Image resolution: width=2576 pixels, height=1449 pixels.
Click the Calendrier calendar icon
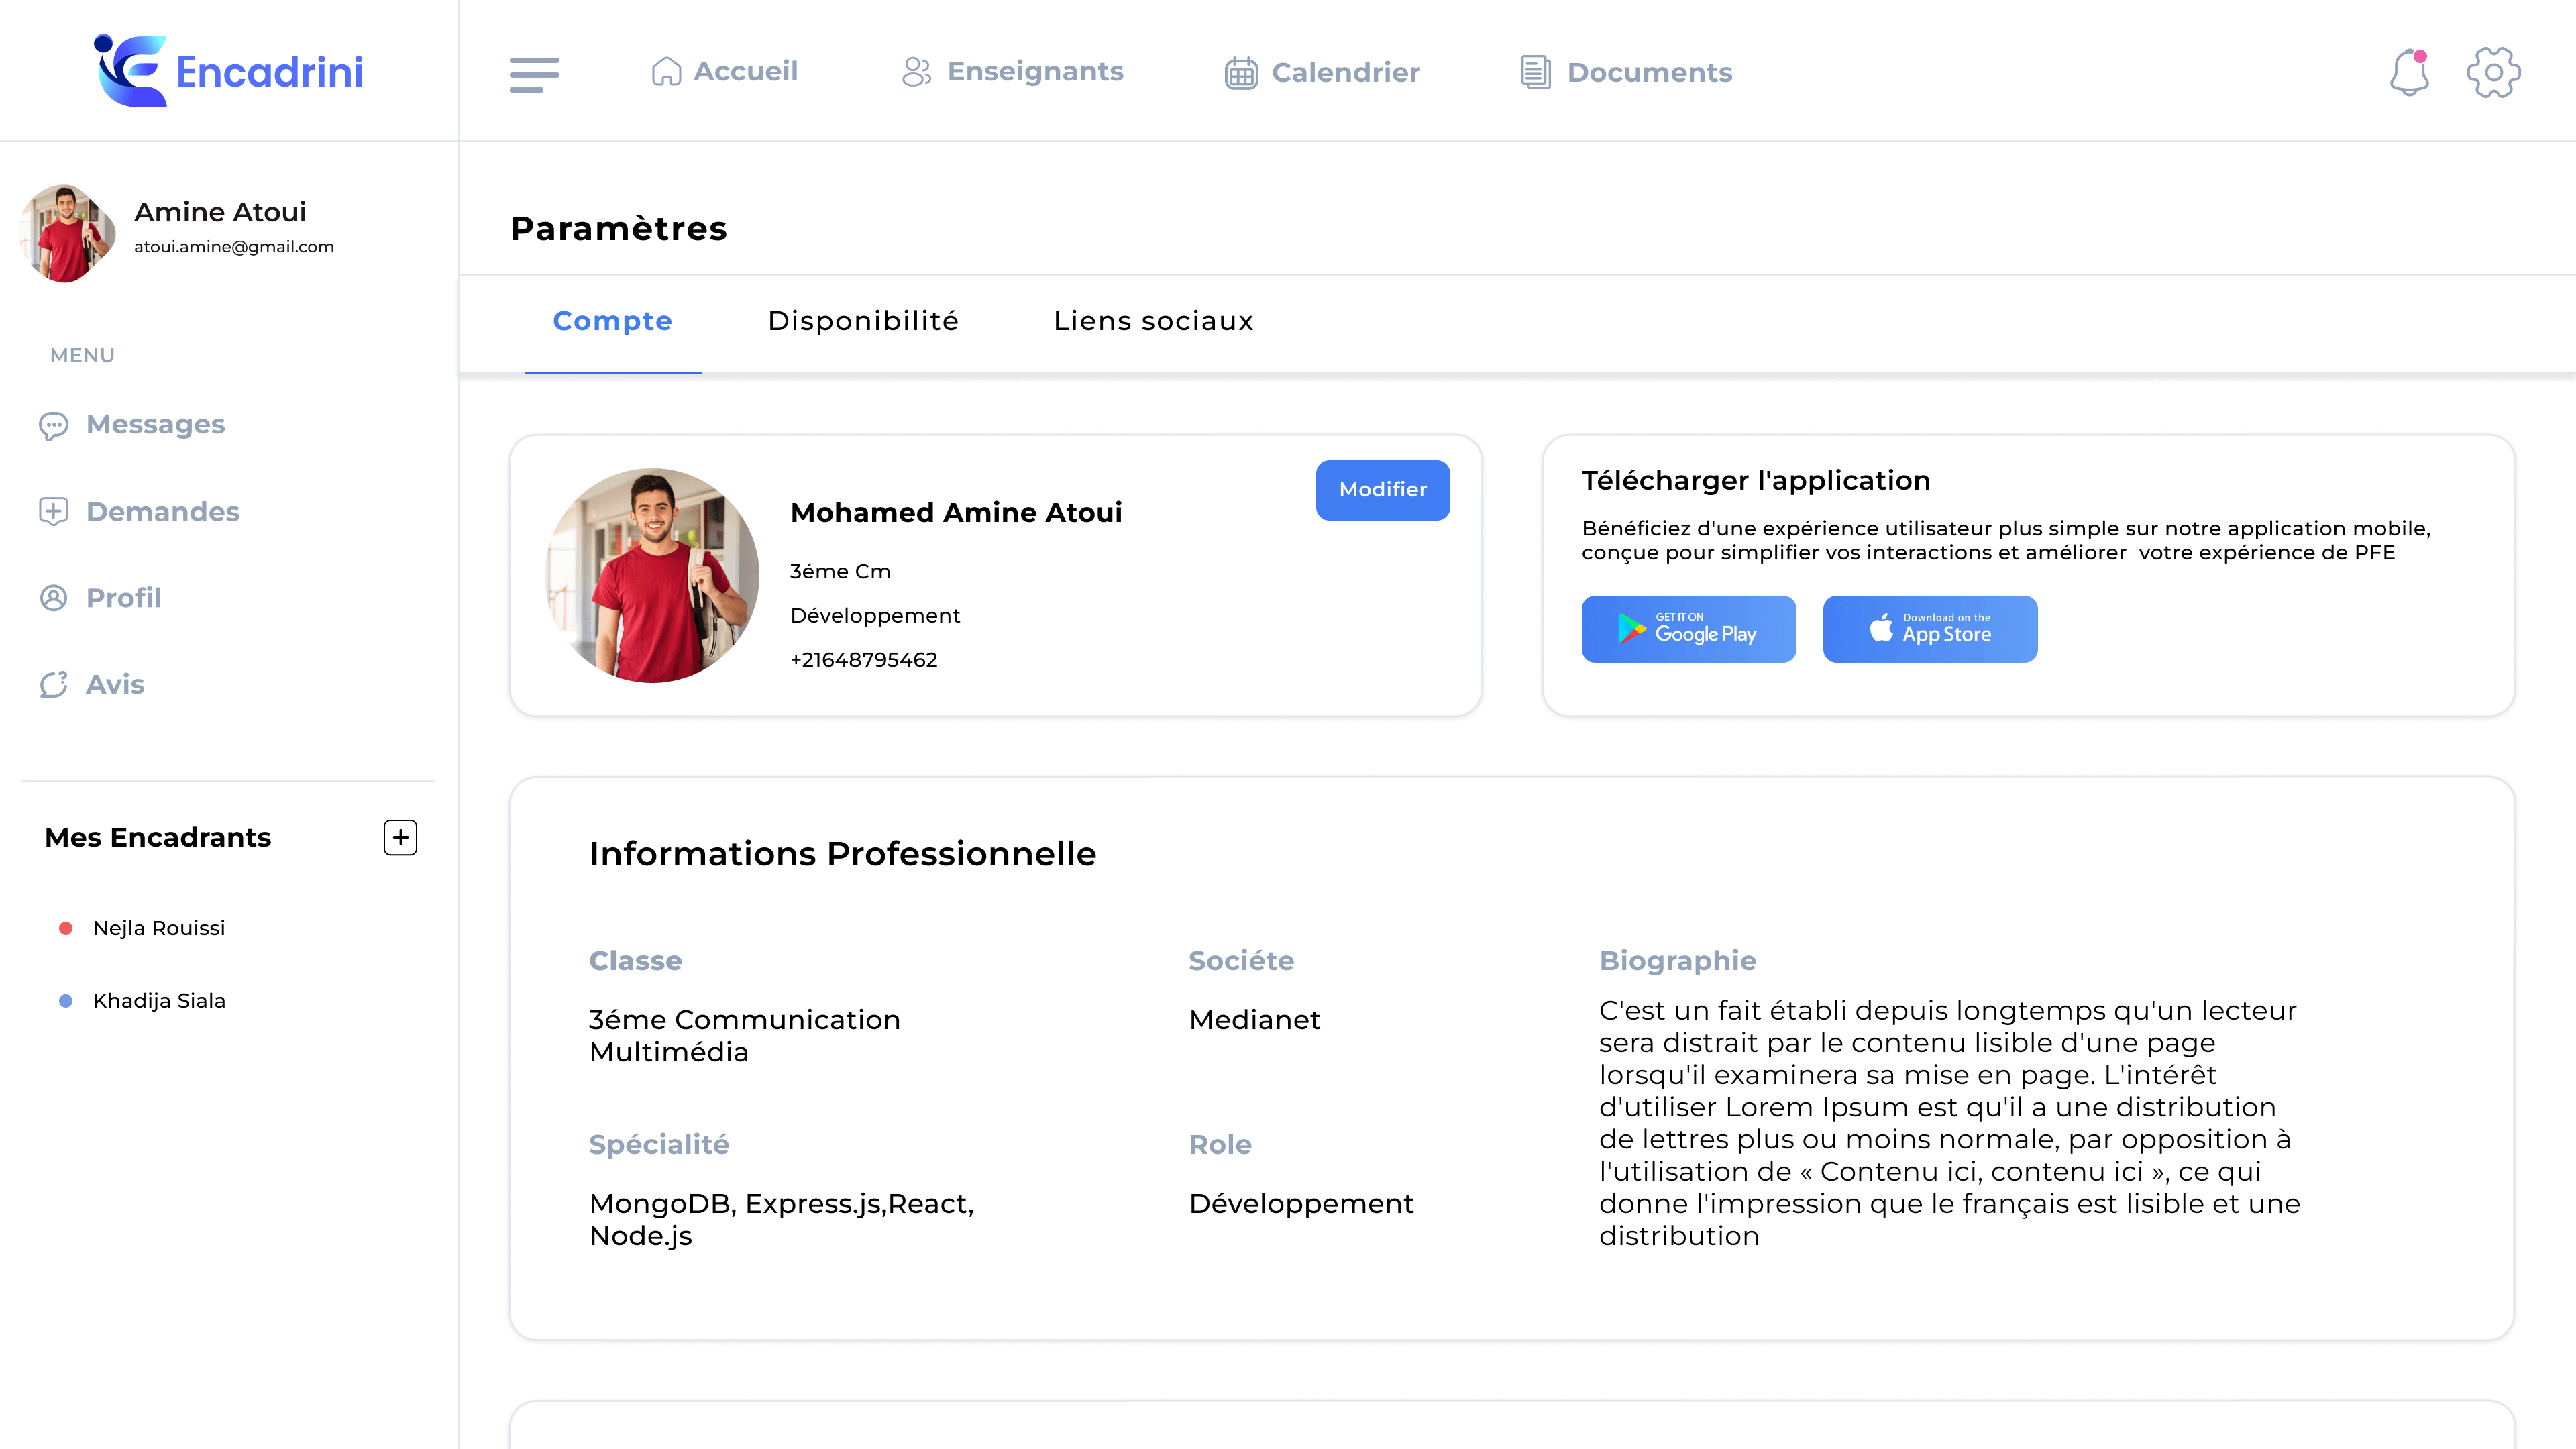pyautogui.click(x=1241, y=73)
